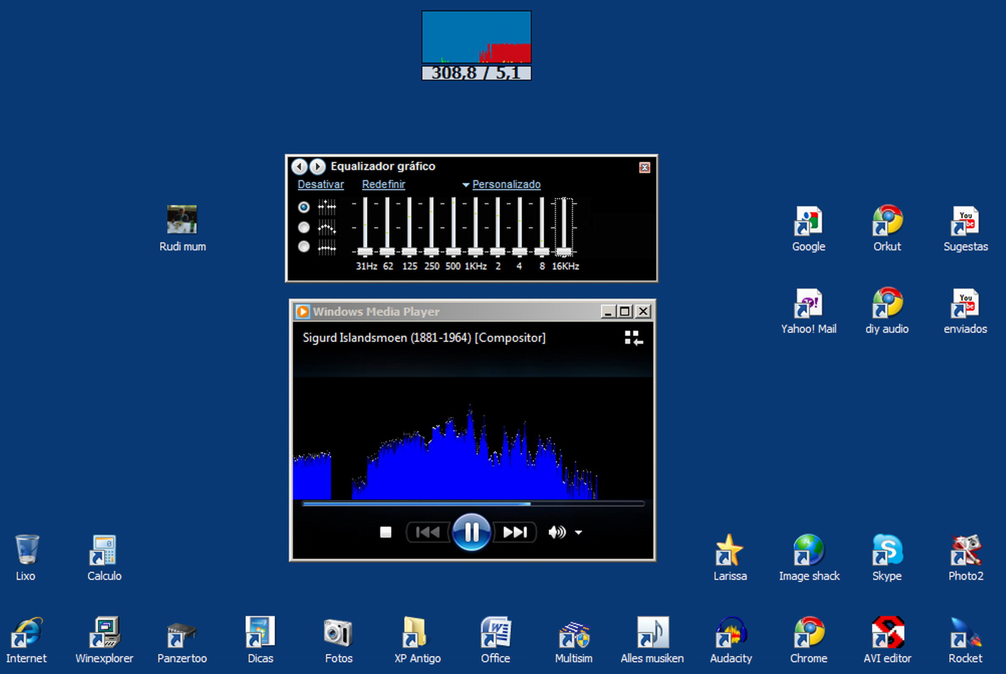Open the diy audio shortcut

click(x=887, y=302)
